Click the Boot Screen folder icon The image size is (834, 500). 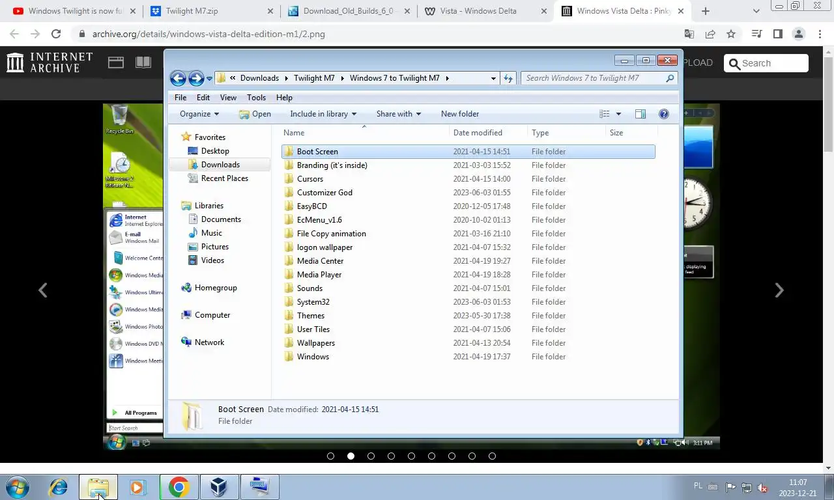click(x=289, y=152)
